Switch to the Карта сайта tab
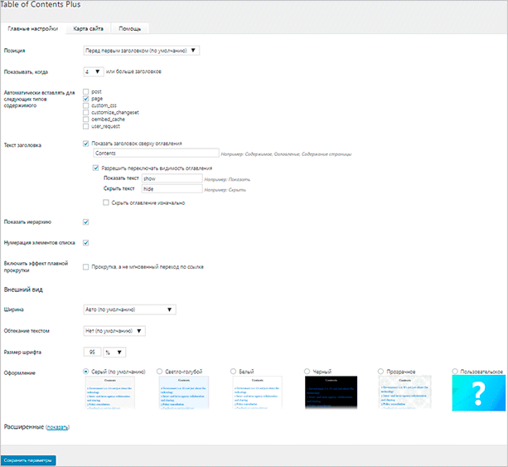Viewport: 508px width, 467px height. tap(88, 28)
